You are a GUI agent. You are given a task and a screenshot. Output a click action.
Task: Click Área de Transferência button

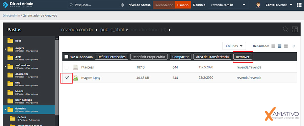[x=212, y=57]
